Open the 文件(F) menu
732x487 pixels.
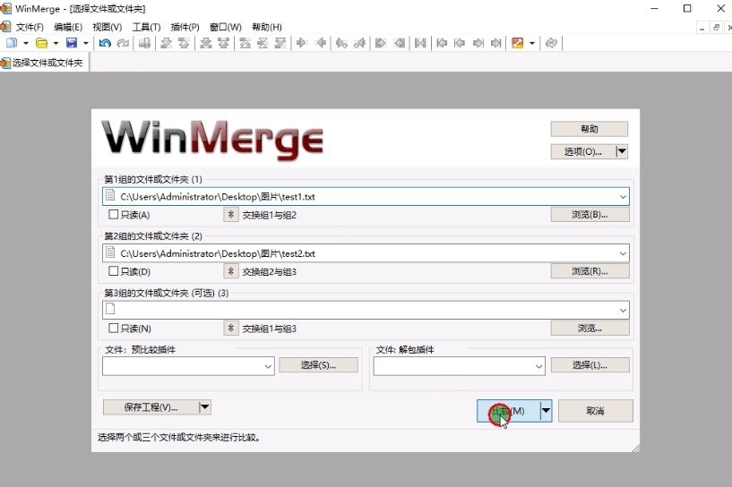point(30,27)
